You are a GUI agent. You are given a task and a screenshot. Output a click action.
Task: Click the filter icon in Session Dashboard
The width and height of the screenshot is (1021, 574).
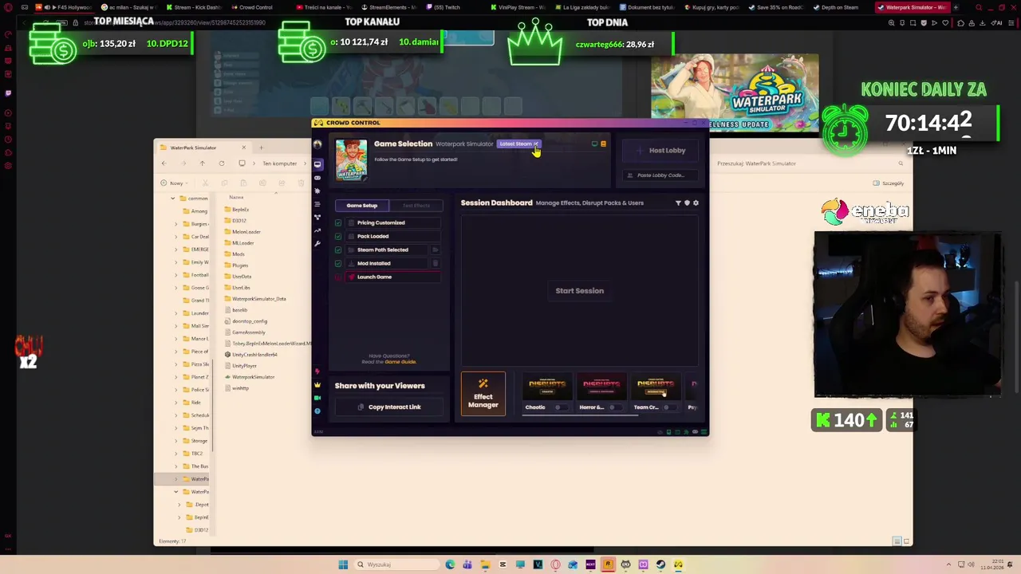[678, 203]
